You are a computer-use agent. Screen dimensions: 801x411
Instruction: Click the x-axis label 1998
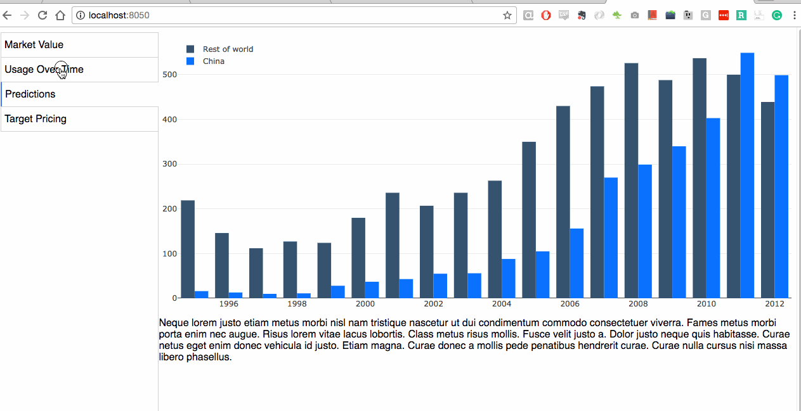tap(297, 305)
